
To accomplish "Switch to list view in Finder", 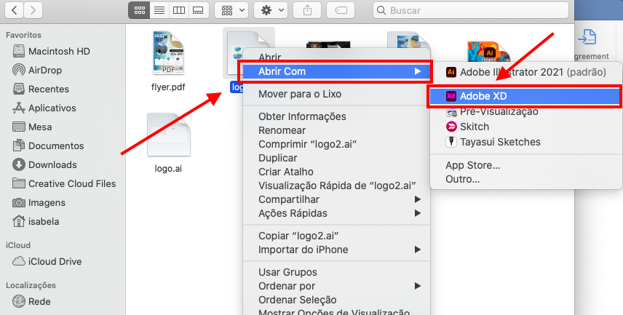I will point(159,10).
